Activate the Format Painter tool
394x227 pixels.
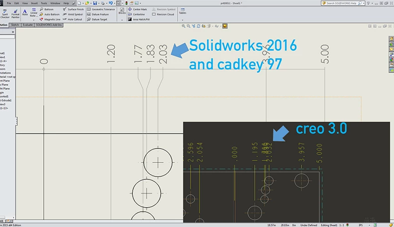tap(15, 14)
